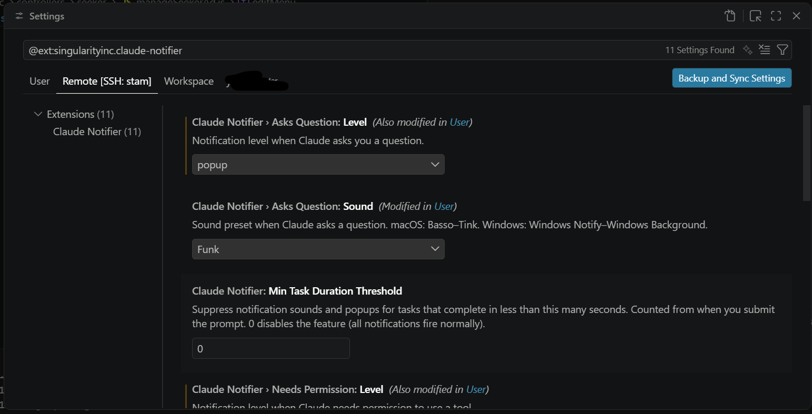Click the 'Needs Permission: Level' setting title
This screenshot has height=414, width=812.
[287, 389]
